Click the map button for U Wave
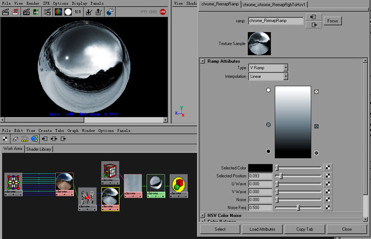The height and width of the screenshot is (239, 371). 328,184
